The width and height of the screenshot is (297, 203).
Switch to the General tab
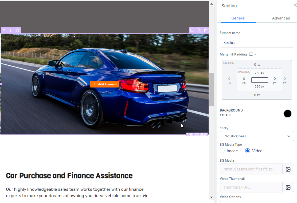click(238, 18)
